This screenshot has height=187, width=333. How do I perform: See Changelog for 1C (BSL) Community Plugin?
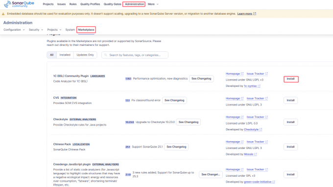point(201,79)
